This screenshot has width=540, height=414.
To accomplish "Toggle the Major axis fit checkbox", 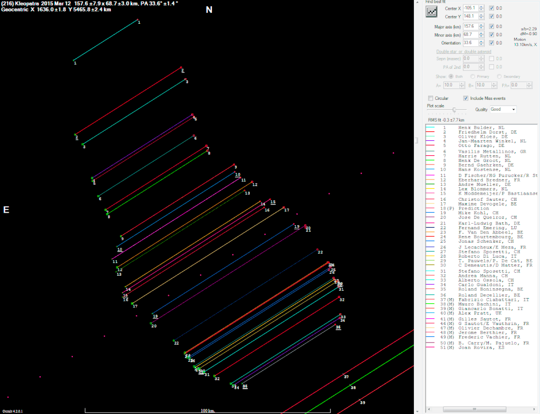I will click(x=491, y=26).
